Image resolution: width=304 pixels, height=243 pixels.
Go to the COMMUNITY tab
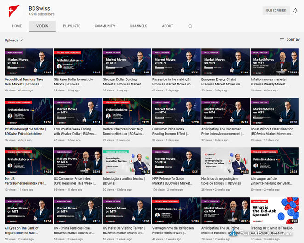(x=105, y=26)
